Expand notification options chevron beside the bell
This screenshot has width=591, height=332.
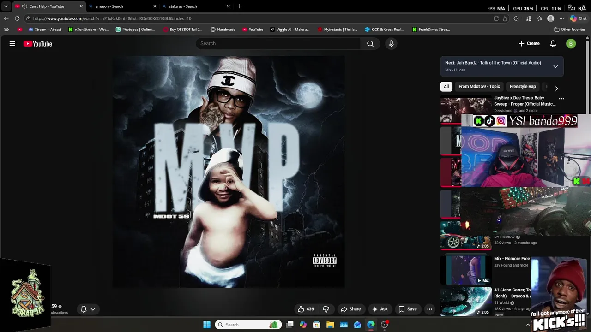pos(93,309)
